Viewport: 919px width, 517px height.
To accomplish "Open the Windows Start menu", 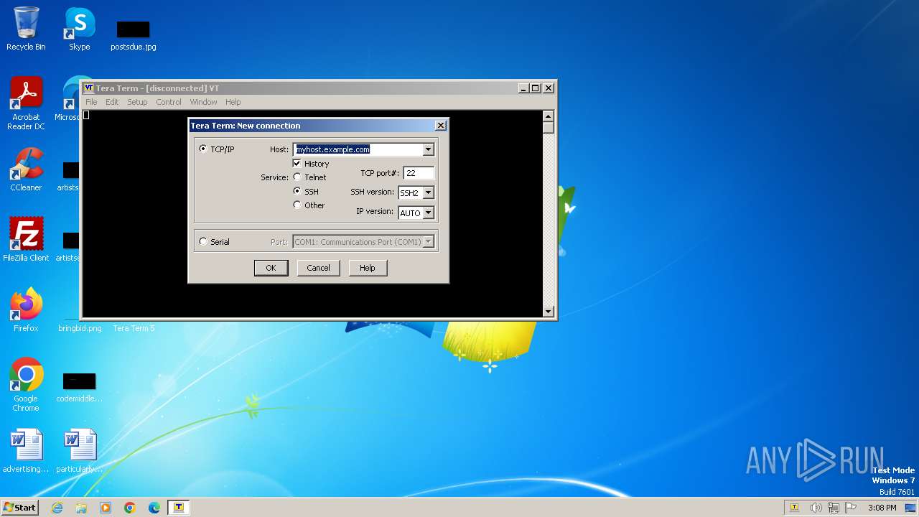I will click(x=20, y=508).
